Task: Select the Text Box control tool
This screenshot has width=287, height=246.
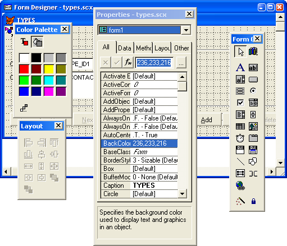Action: pyautogui.click(x=253, y=67)
